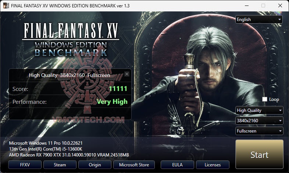Minimize the benchmark window
This screenshot has width=289, height=173.
247,6
